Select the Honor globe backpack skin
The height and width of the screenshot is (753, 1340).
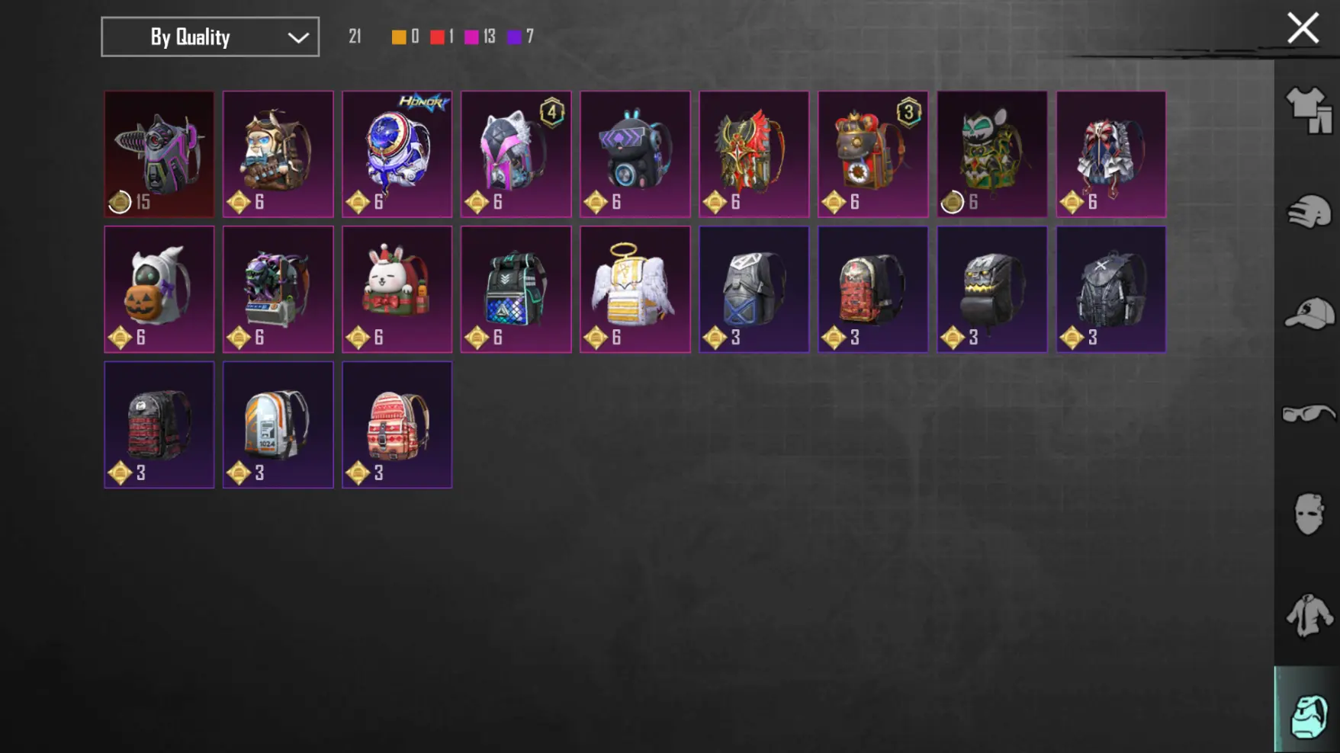click(397, 154)
